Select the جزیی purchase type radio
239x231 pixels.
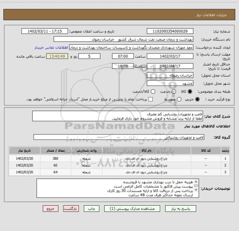(197, 100)
